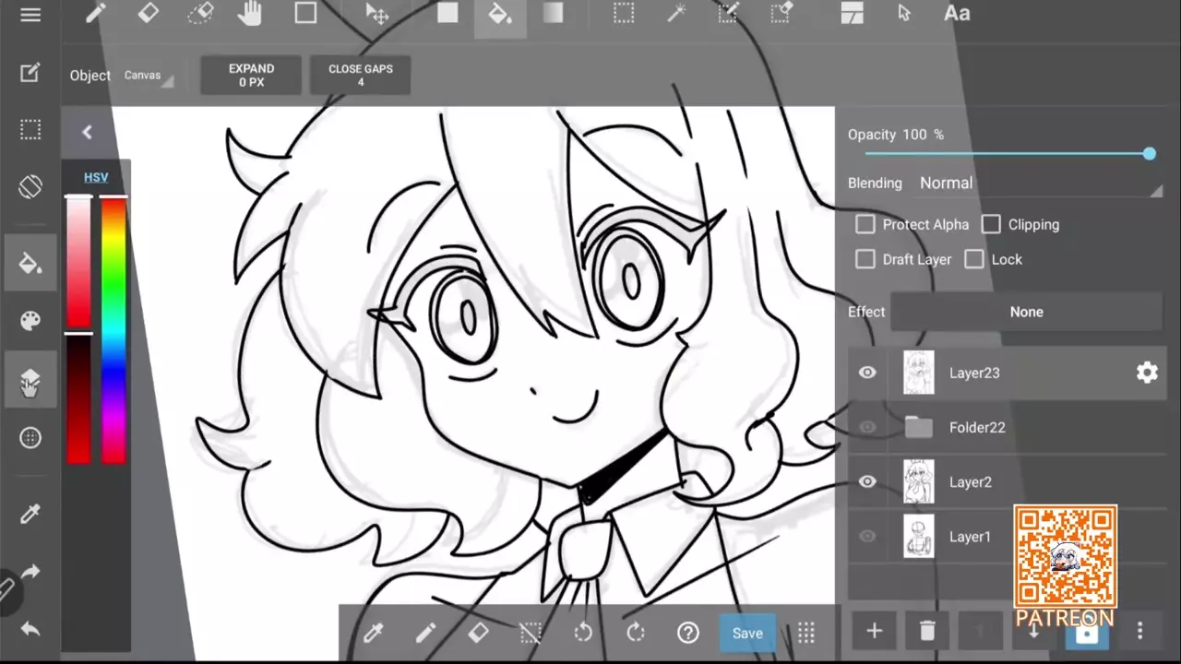
Task: Open the Text tool (Aa)
Action: 957,14
